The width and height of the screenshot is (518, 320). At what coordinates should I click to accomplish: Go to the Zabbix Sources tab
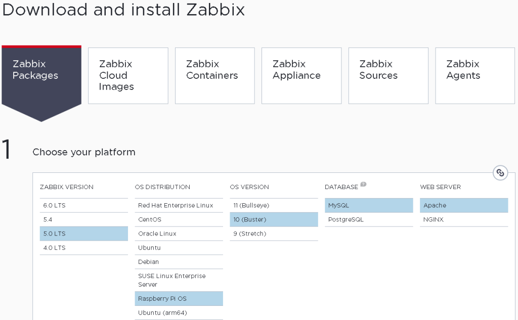coord(388,76)
